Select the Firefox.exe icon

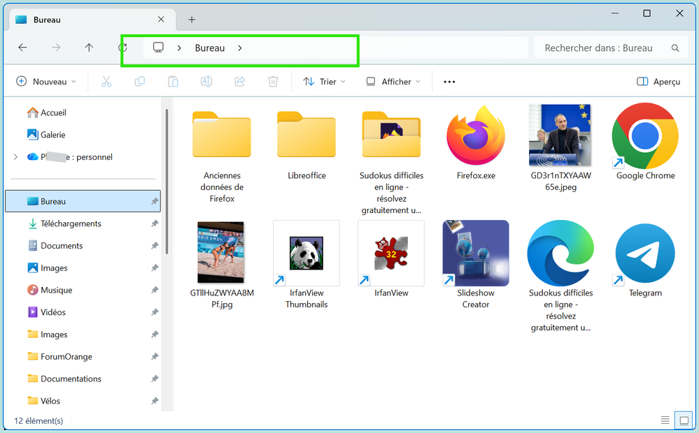(x=476, y=135)
